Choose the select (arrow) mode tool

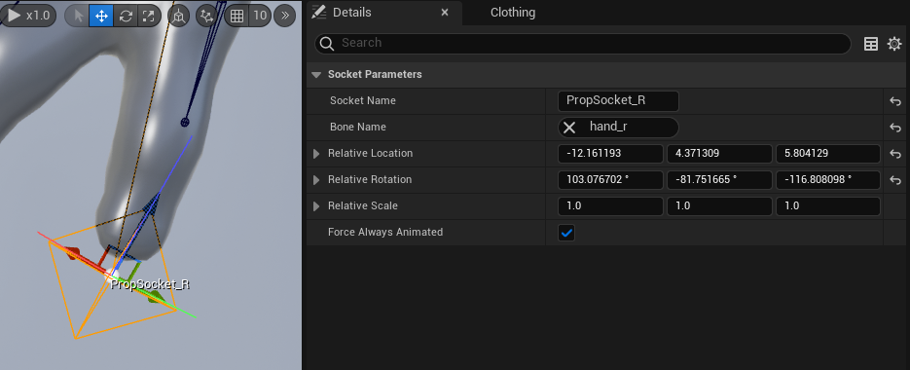tap(78, 16)
